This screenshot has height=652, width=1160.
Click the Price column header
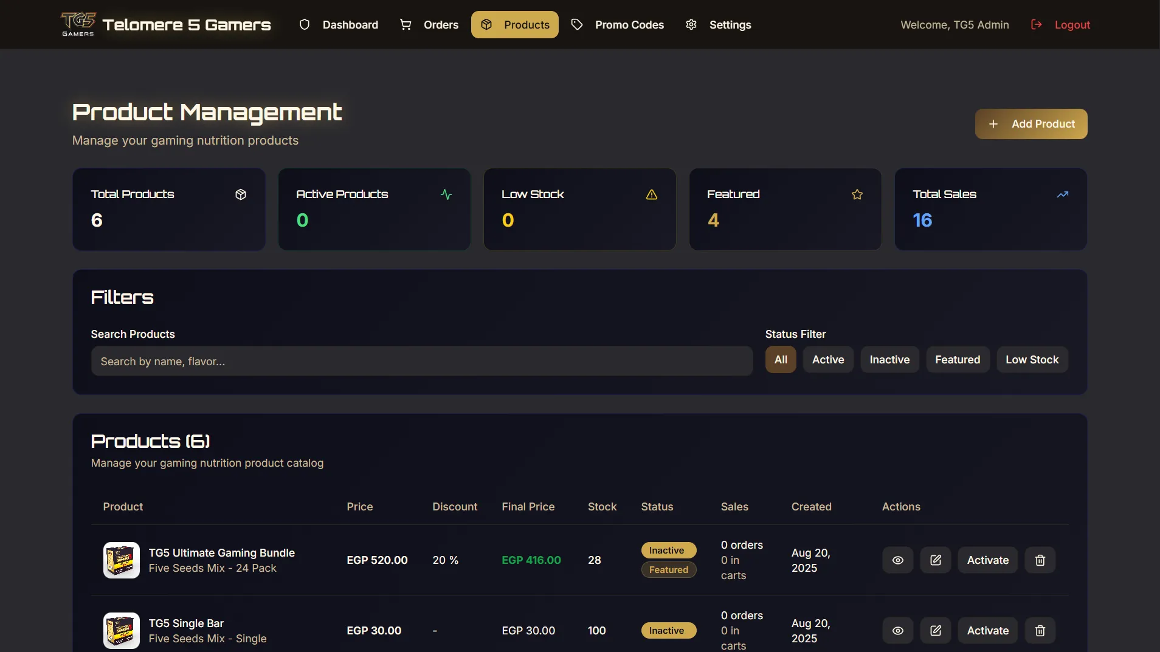pos(360,507)
